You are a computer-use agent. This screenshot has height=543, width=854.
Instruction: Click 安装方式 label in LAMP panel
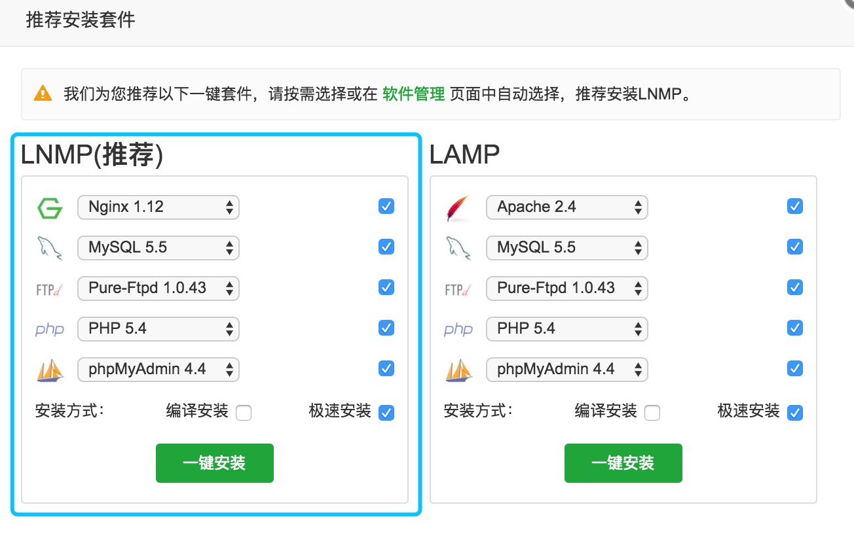tap(479, 412)
